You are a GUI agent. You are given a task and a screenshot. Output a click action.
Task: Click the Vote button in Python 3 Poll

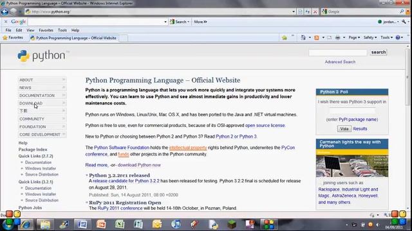pos(344,128)
